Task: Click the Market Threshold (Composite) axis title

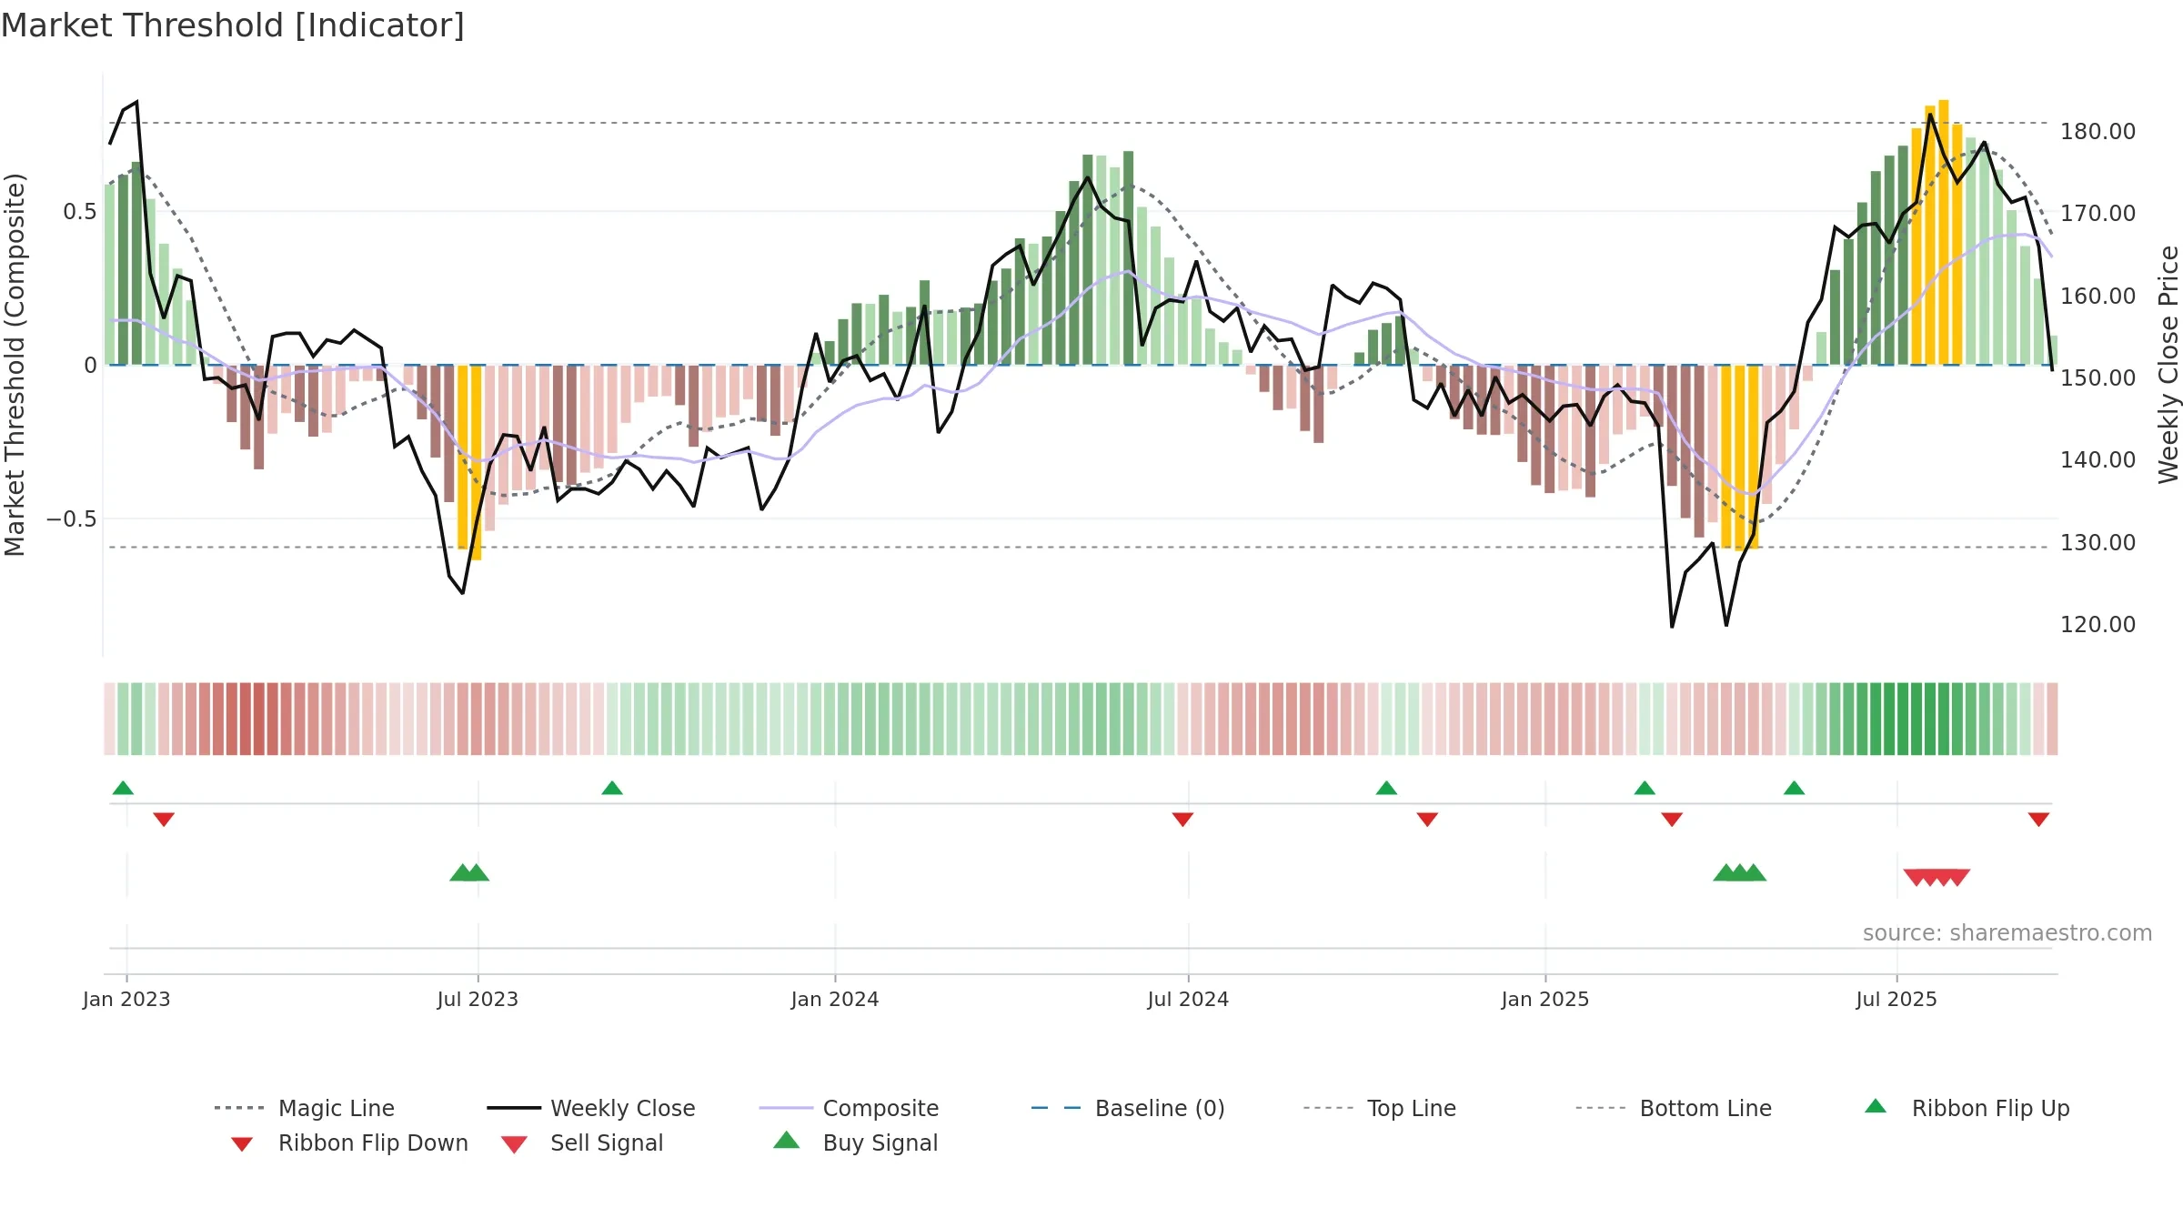Action: tap(15, 365)
